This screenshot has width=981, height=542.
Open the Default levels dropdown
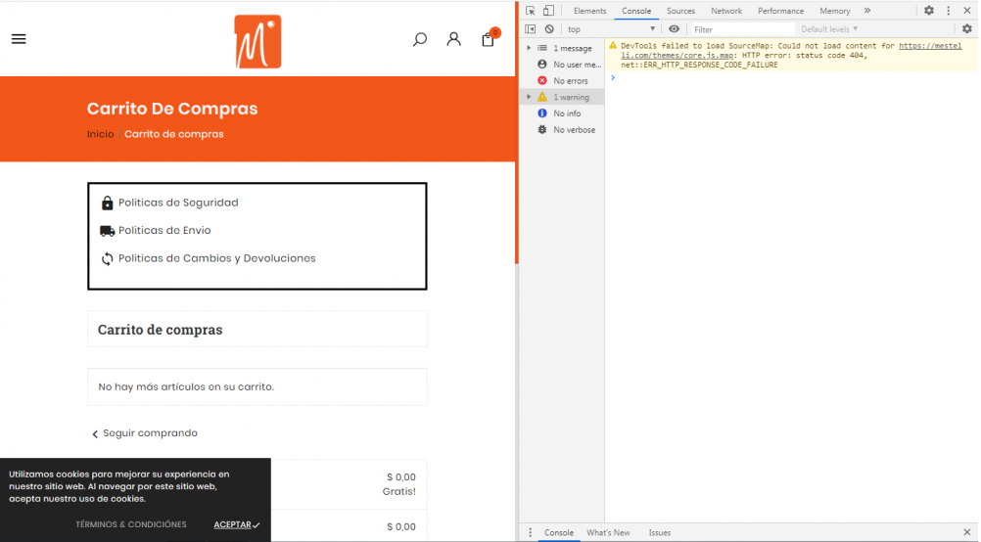829,29
